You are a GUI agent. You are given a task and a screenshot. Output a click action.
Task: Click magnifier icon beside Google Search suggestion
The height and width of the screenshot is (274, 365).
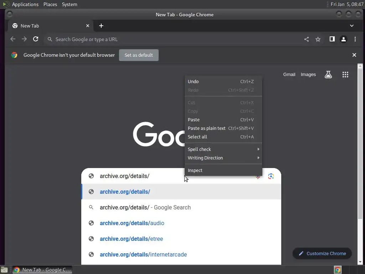click(91, 207)
